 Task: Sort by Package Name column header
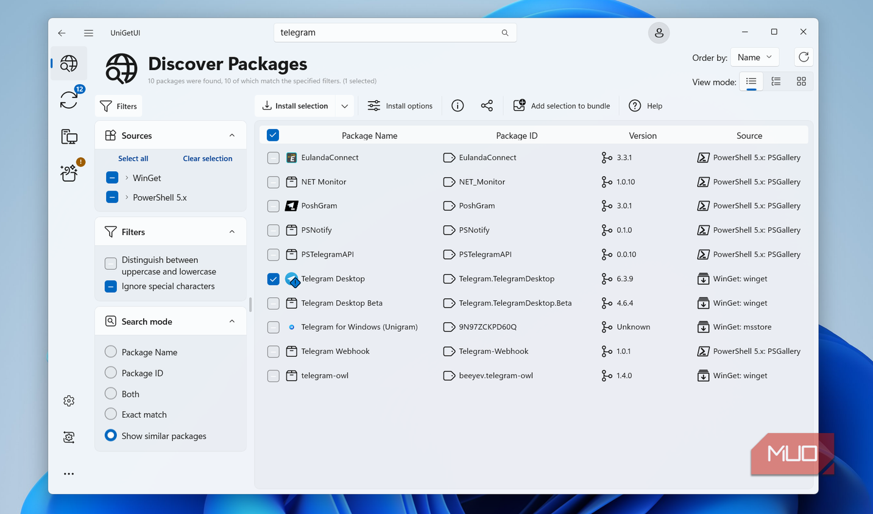tap(369, 136)
